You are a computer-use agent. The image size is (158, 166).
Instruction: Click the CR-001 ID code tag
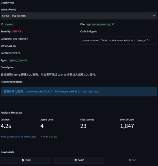point(9,25)
